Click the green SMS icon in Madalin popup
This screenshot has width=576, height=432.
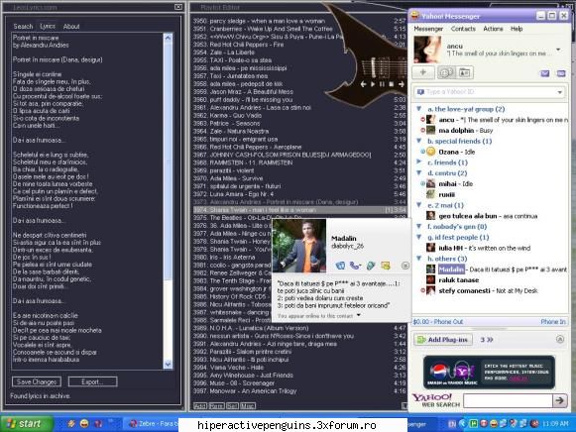(371, 266)
